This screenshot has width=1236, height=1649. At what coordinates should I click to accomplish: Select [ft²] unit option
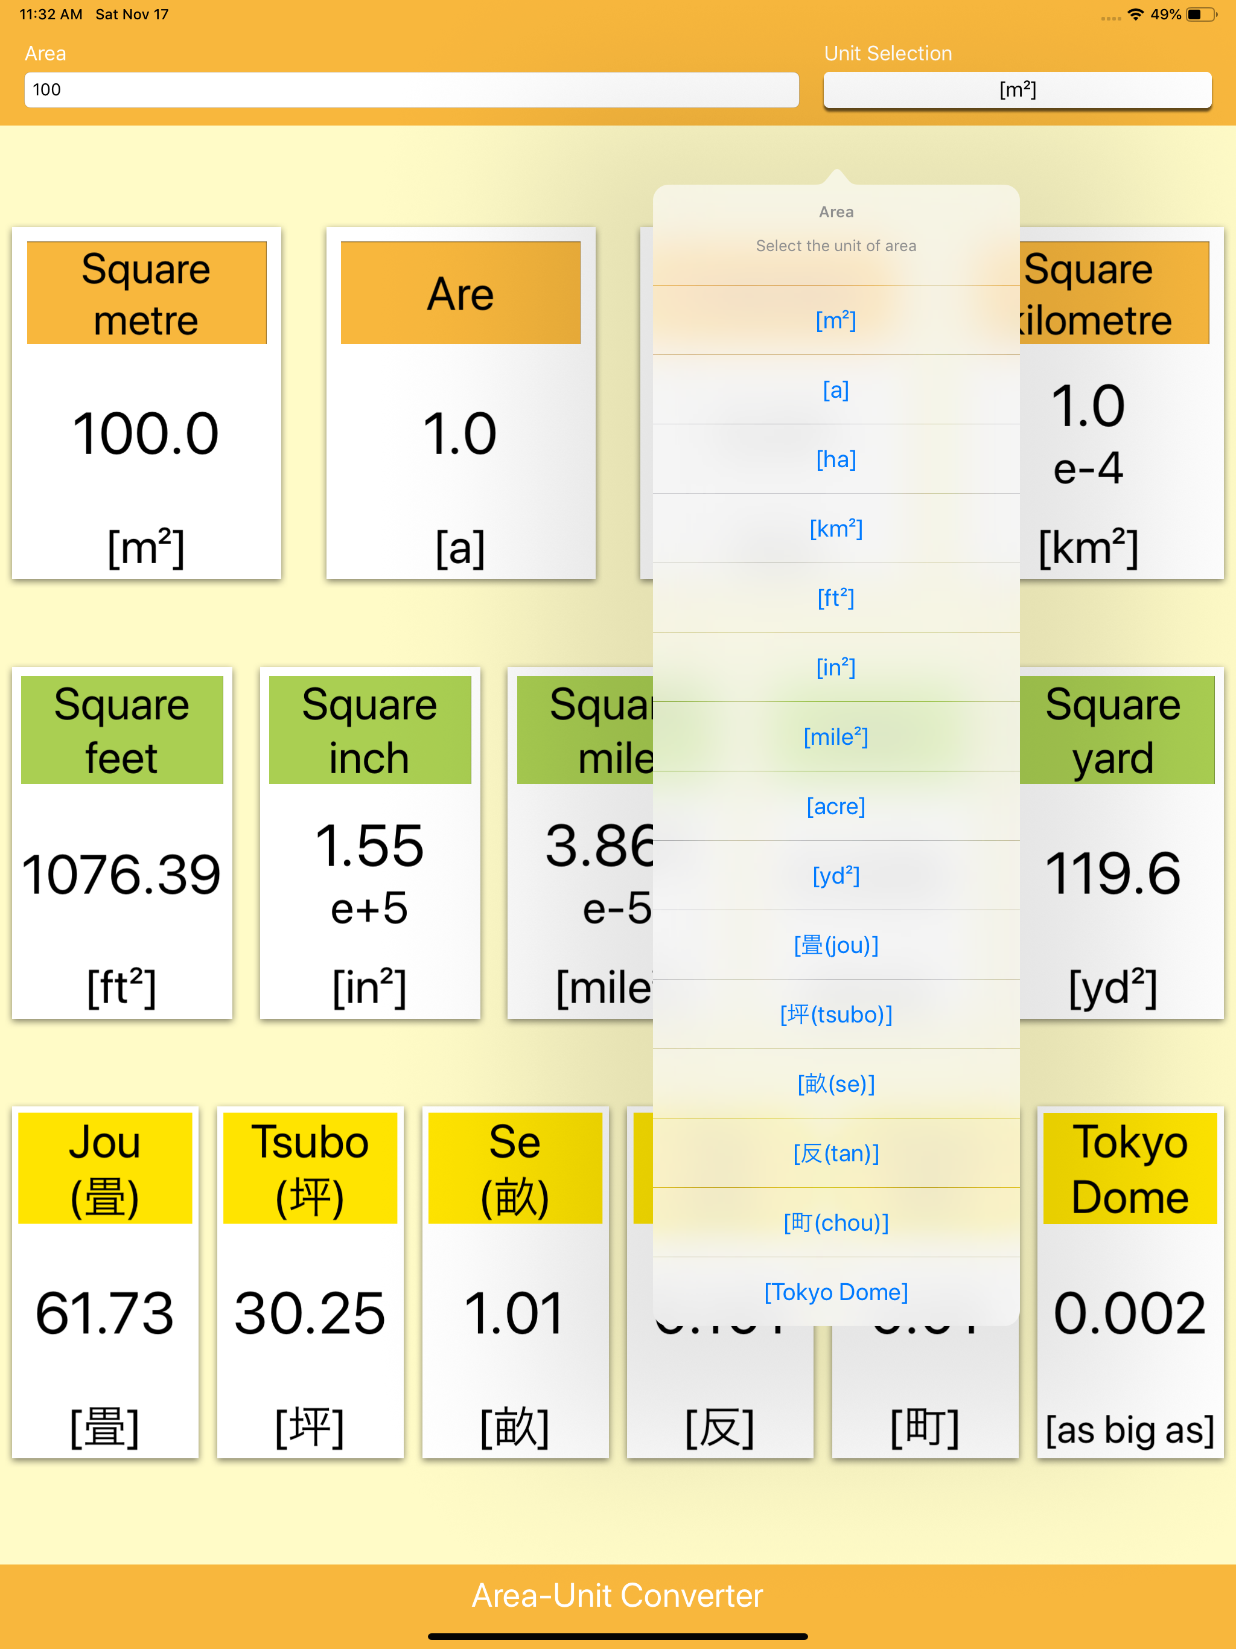pos(836,598)
